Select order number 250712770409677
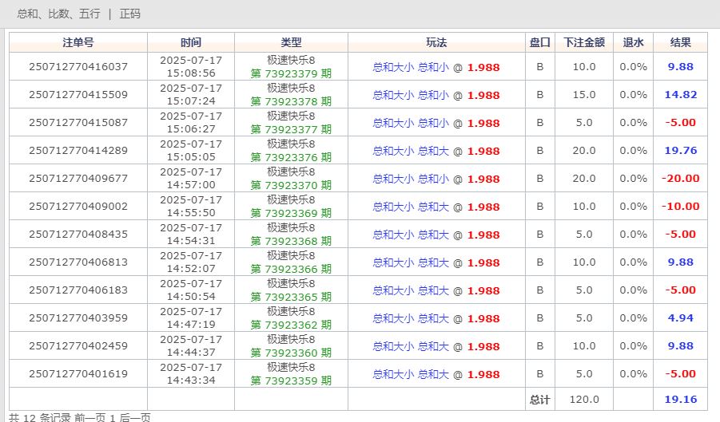The width and height of the screenshot is (720, 422). 78,179
